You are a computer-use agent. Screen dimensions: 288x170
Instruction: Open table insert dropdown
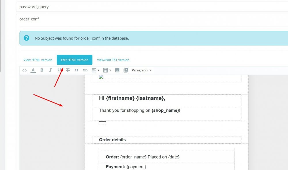point(107,70)
